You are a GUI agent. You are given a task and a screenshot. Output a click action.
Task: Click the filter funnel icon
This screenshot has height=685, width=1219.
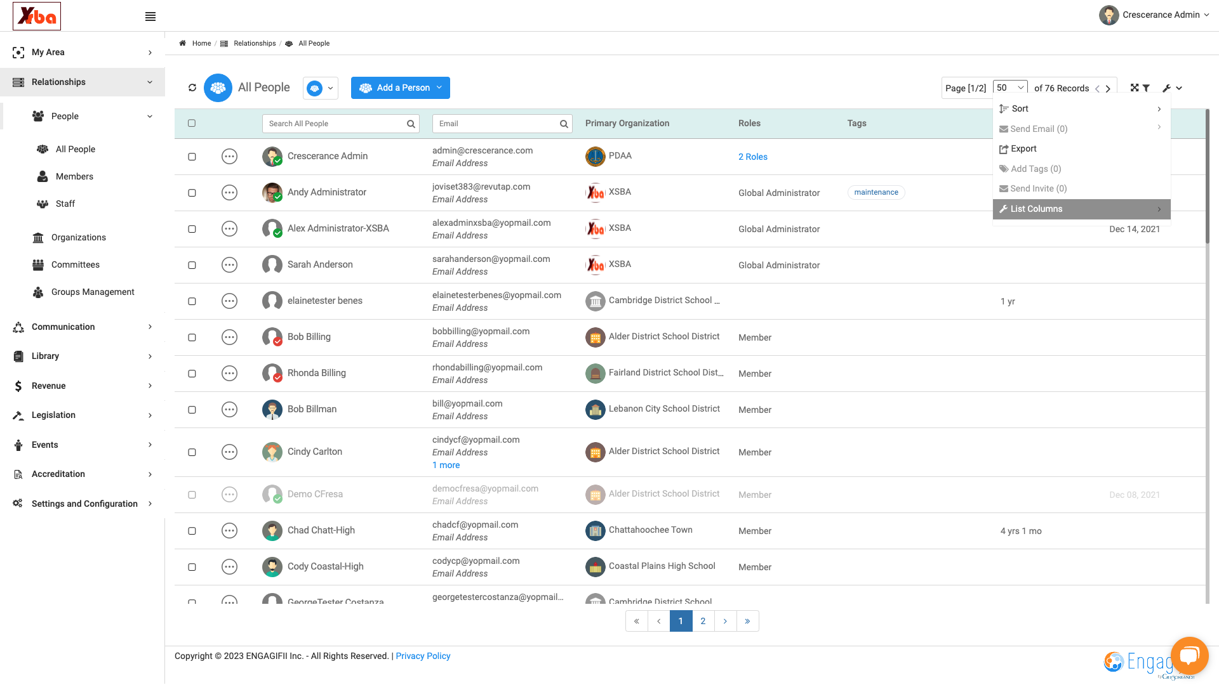coord(1146,88)
